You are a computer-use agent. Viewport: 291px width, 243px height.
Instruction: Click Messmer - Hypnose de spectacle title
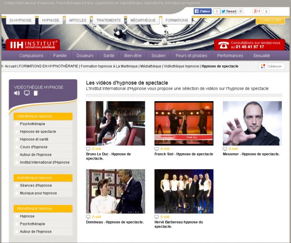[251, 154]
